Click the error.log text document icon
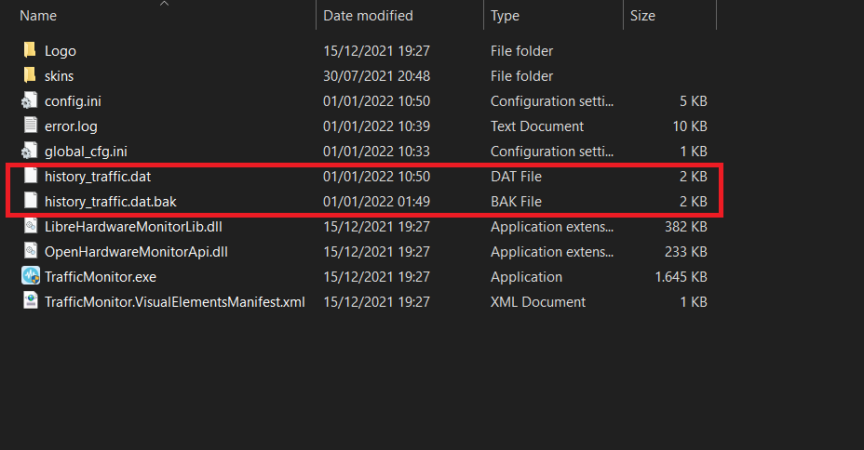 (31, 126)
